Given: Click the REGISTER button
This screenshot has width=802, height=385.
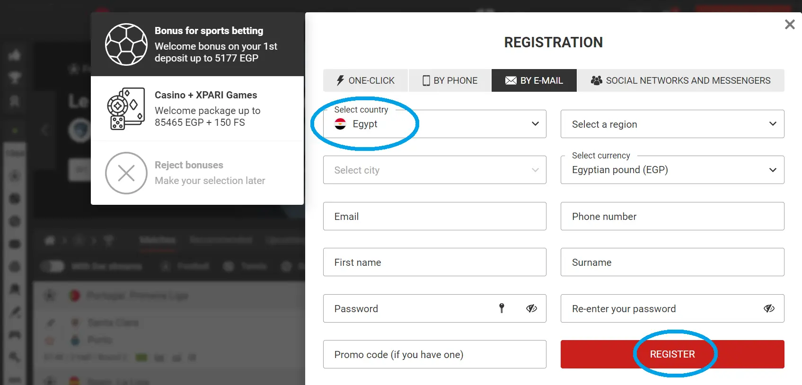Looking at the screenshot, I should 672,354.
